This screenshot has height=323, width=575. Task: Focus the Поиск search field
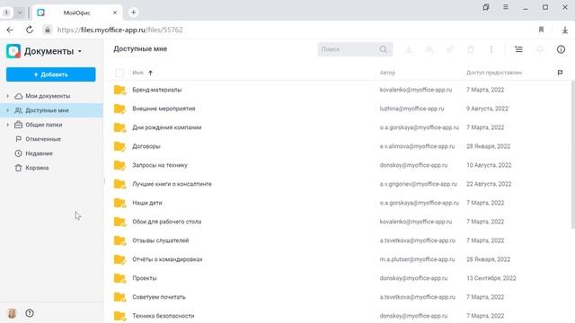pos(355,49)
